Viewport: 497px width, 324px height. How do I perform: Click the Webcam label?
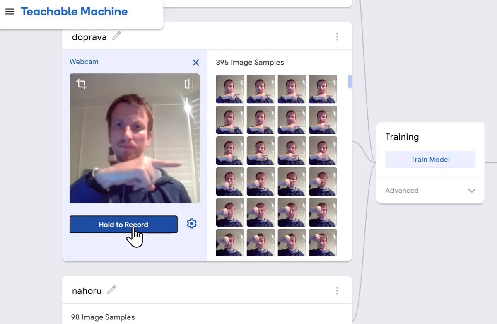pos(84,62)
